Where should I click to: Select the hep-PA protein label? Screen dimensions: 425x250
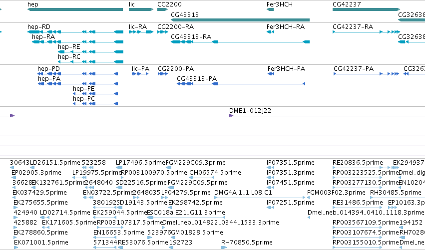(x=49, y=79)
